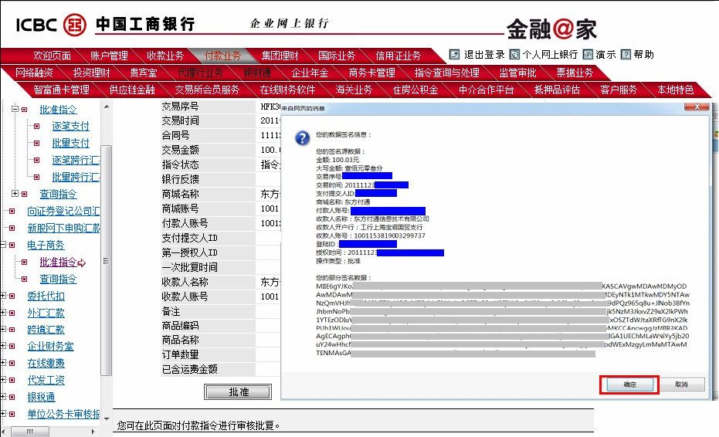This screenshot has width=719, height=437.
Task: Click the ICBC round red logo
Action: (74, 25)
